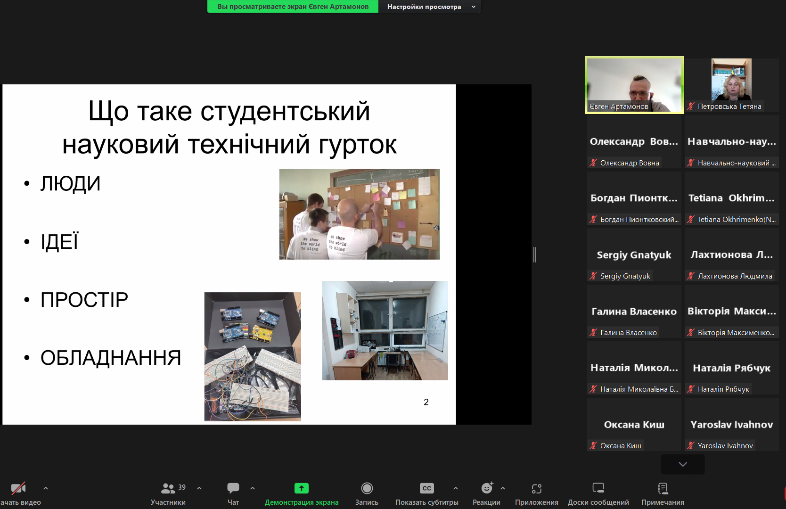The width and height of the screenshot is (786, 509).
Task: Select the Sergiy Gnatyuk participant tile
Action: (634, 255)
